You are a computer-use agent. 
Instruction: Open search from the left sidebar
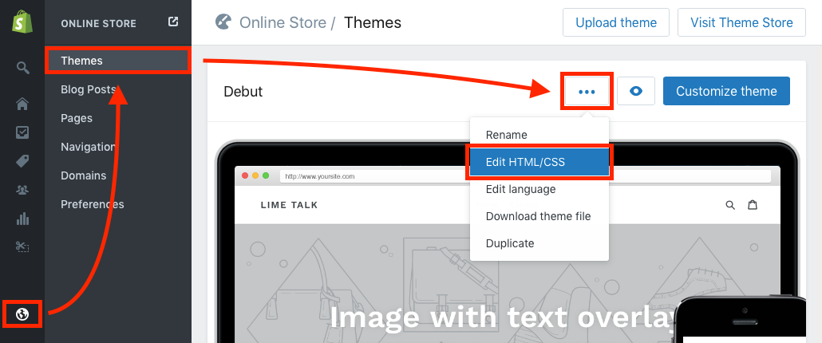[x=22, y=68]
